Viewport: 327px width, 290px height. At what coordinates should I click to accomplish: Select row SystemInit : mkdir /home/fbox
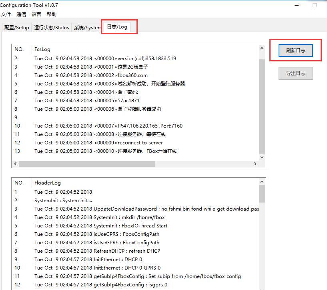(x=135, y=217)
